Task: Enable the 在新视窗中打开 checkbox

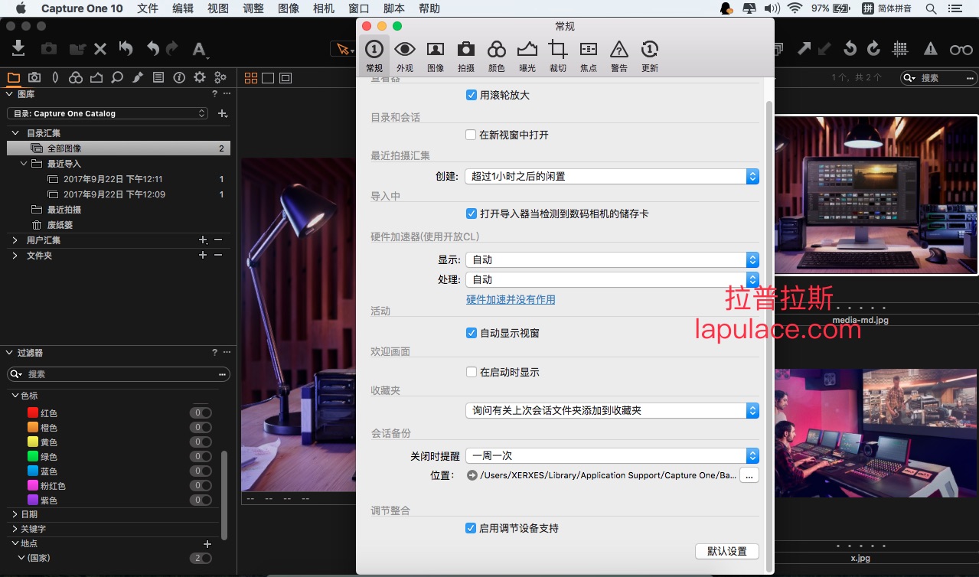Action: [x=472, y=135]
